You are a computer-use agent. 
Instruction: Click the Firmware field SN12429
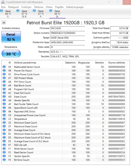click(x=67, y=28)
